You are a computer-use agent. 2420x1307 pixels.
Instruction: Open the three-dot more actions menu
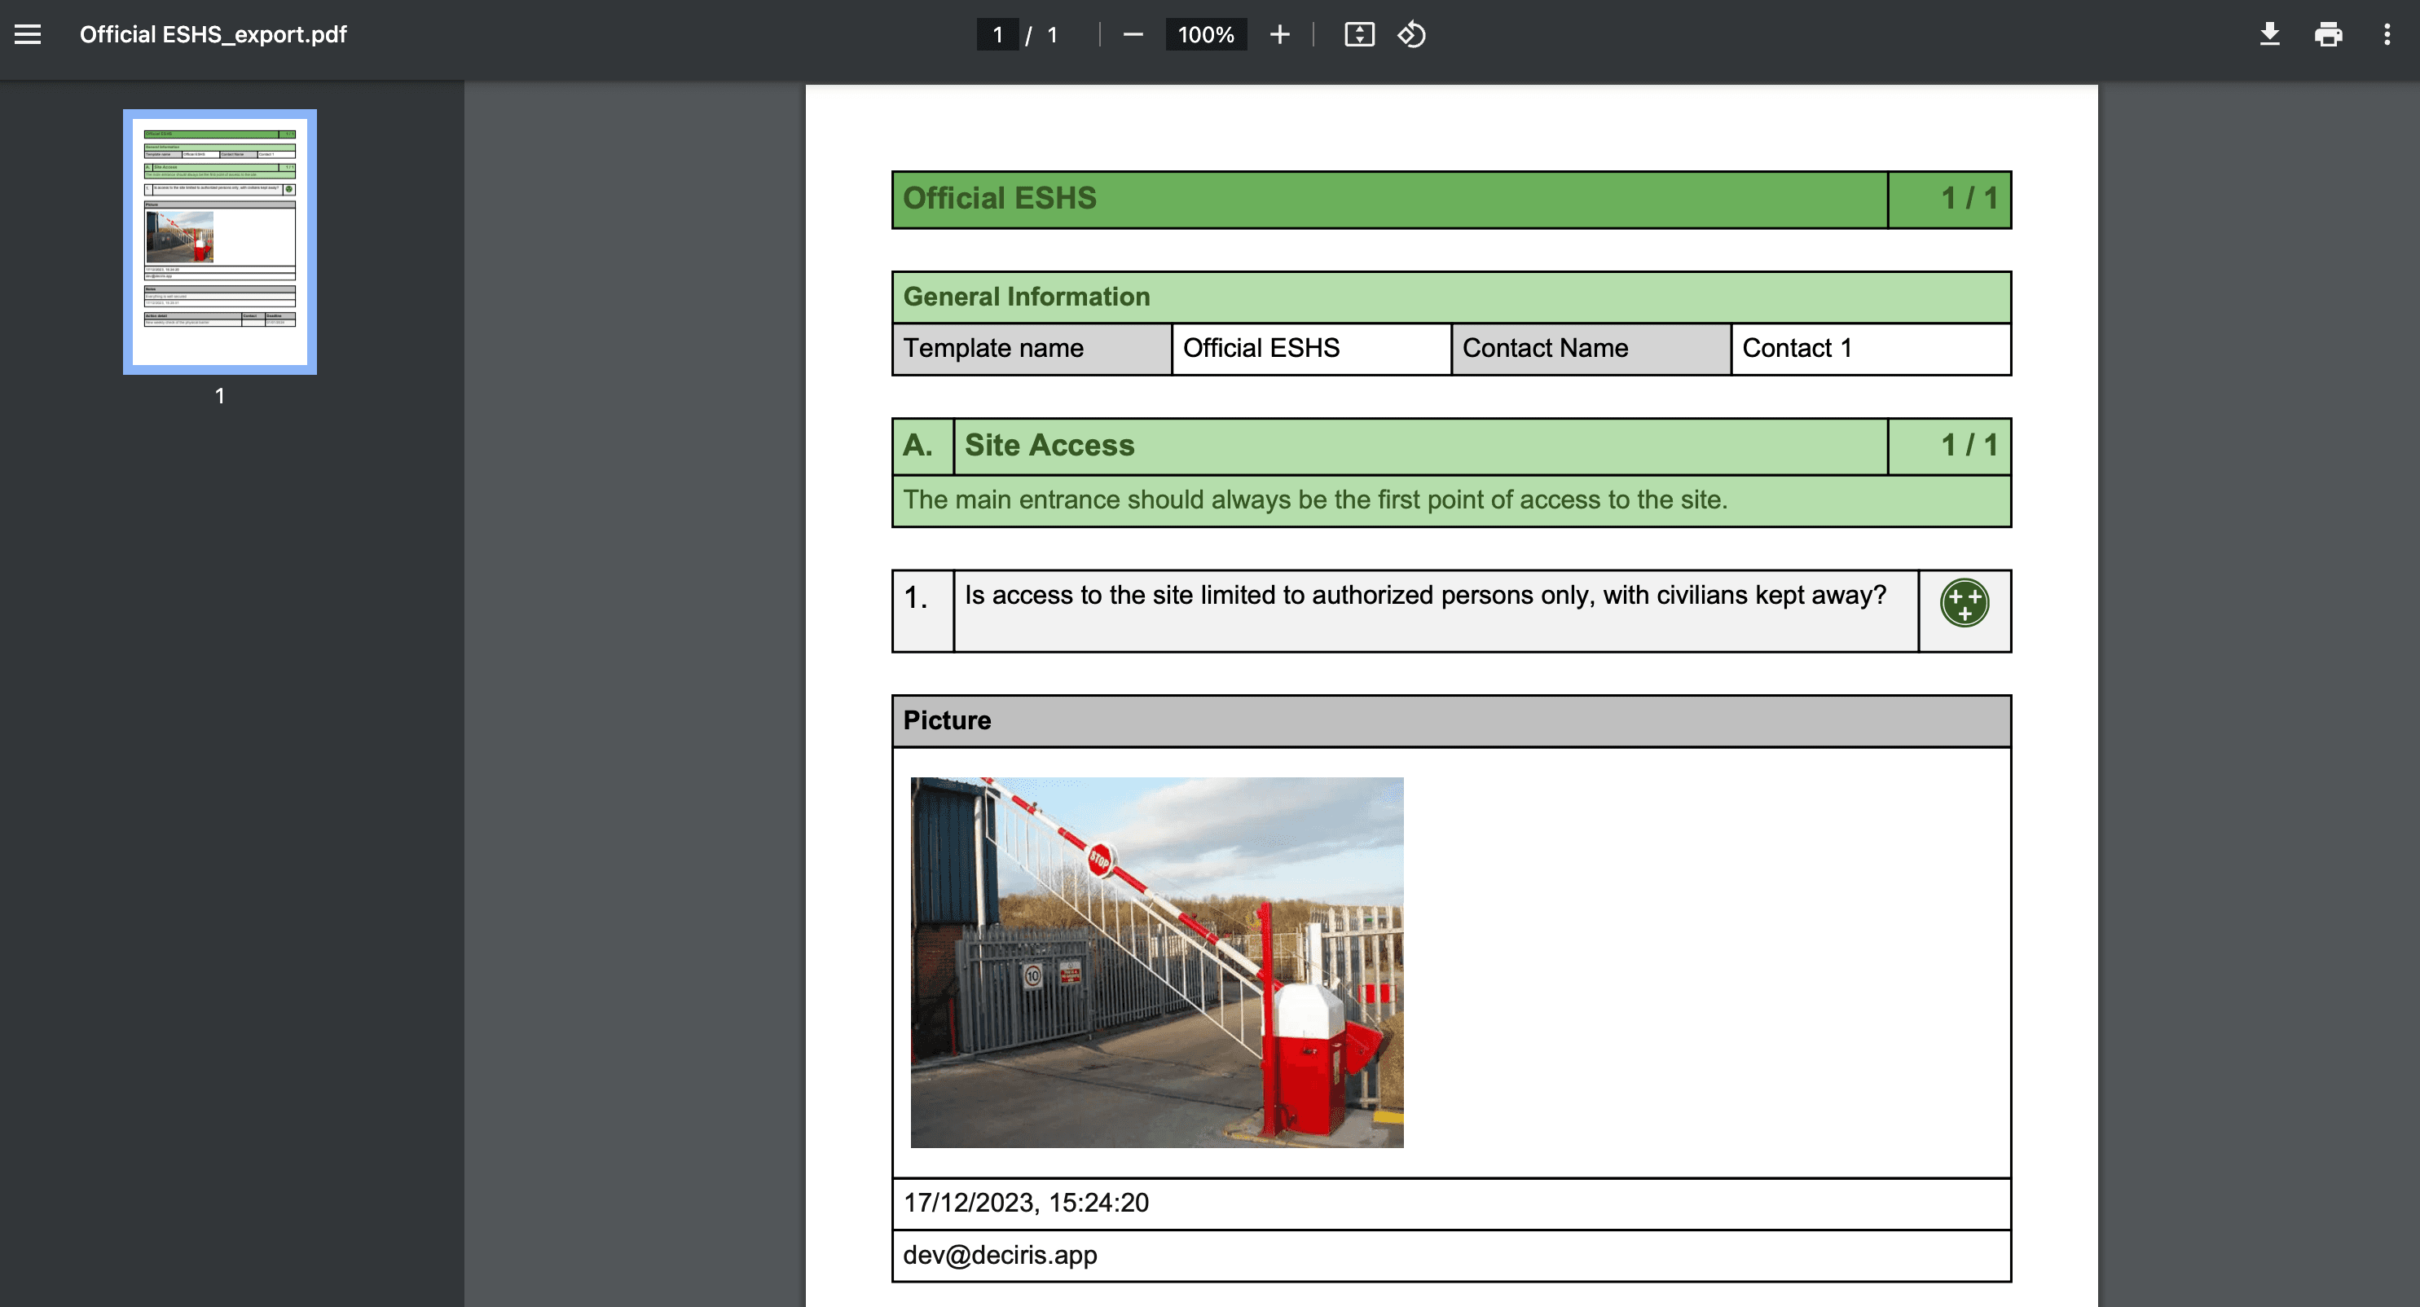[x=2387, y=35]
